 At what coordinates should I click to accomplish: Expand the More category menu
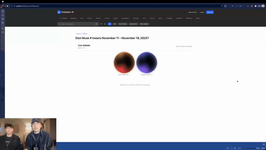tap(198, 18)
